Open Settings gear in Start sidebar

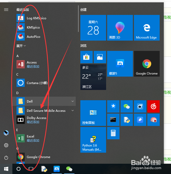[x=6, y=145]
